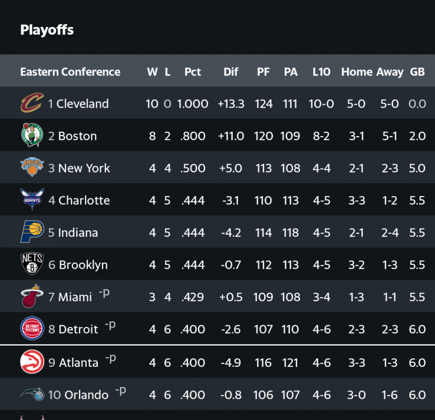Click the New York Knicks logo
The width and height of the screenshot is (435, 420).
click(32, 167)
